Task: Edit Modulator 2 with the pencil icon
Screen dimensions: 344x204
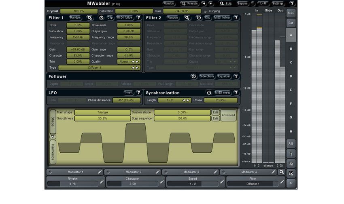Action: pos(157,172)
